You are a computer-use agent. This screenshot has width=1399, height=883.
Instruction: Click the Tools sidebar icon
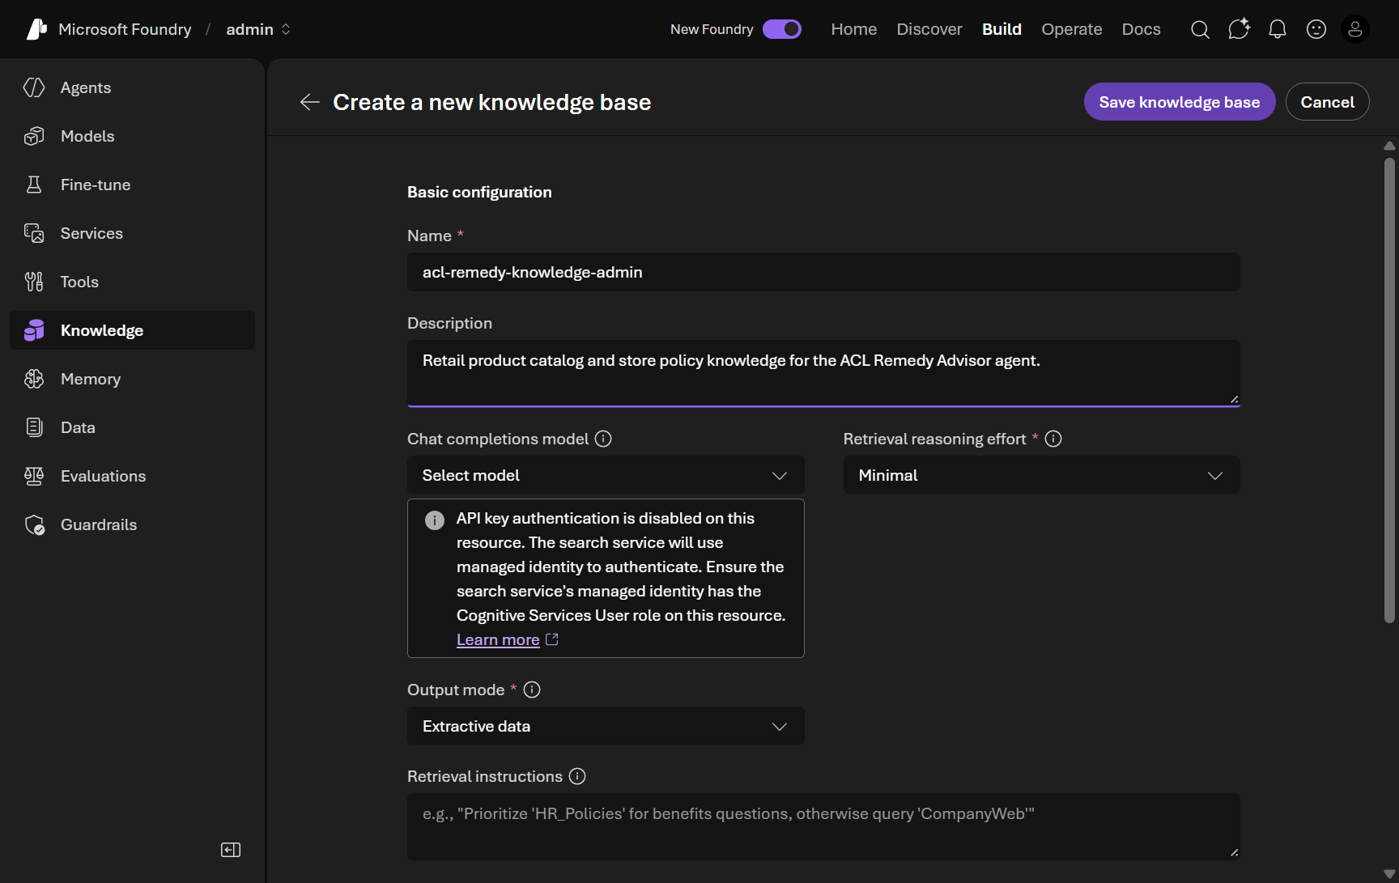coord(34,282)
